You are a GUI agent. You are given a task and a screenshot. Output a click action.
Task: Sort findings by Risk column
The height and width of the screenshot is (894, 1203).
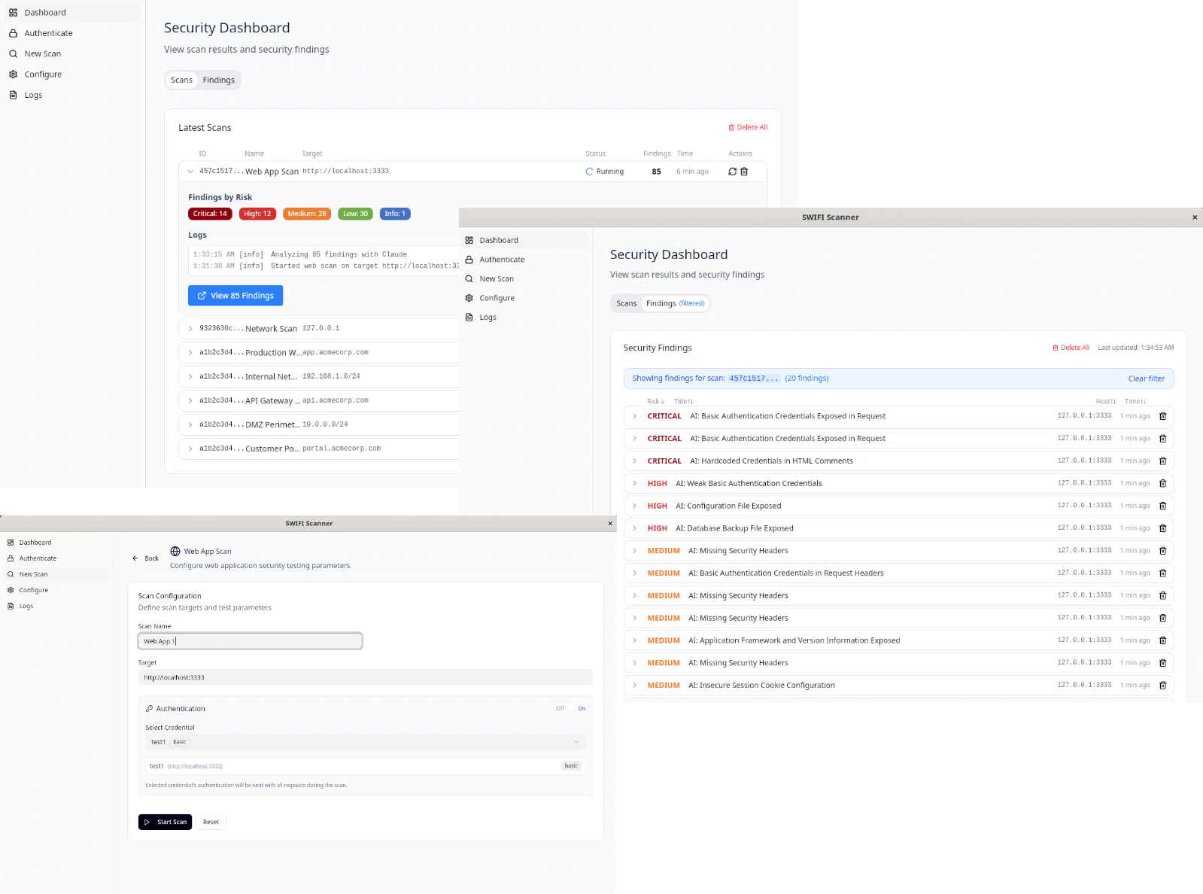655,401
